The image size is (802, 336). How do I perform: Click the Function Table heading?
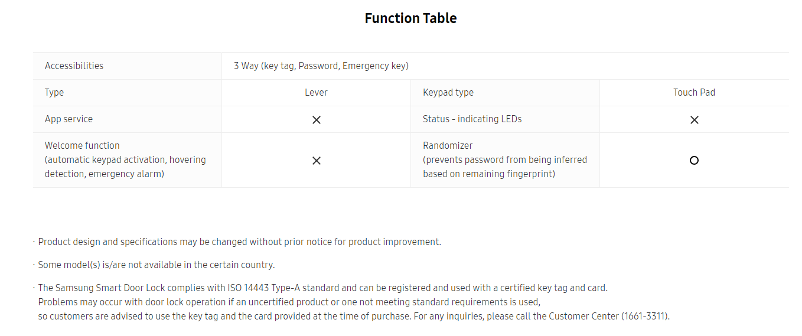click(410, 18)
